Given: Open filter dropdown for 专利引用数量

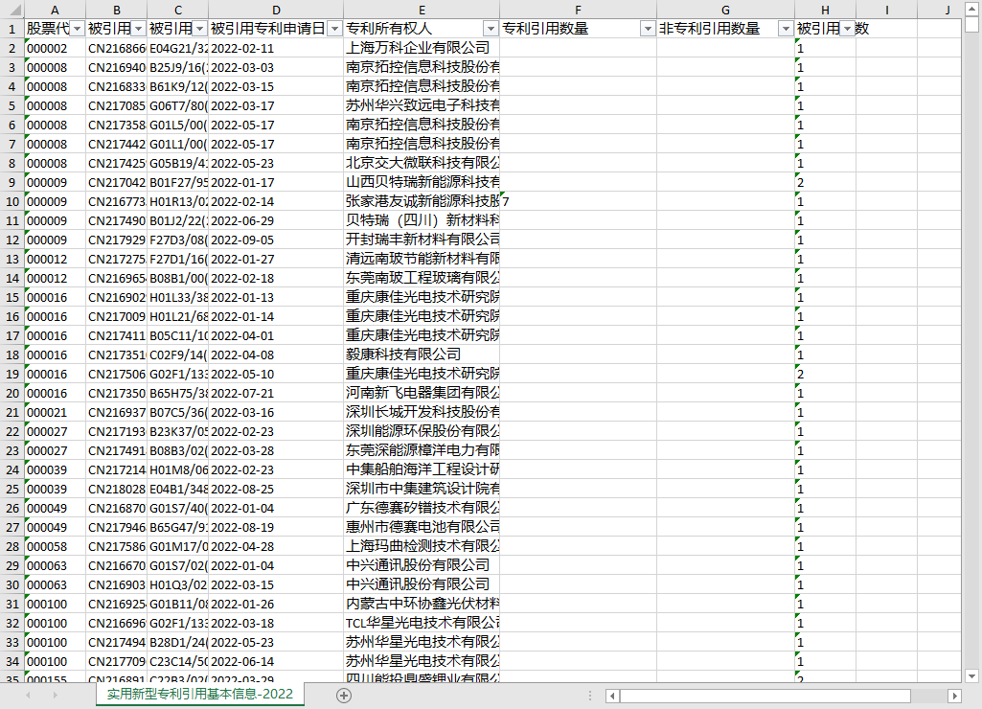Looking at the screenshot, I should coord(648,29).
